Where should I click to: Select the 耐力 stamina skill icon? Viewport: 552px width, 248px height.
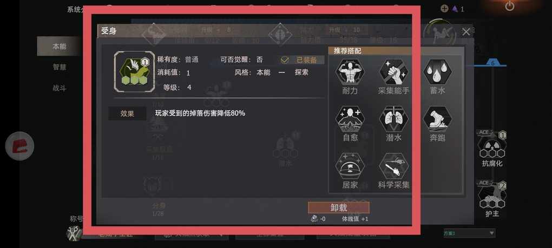[350, 72]
